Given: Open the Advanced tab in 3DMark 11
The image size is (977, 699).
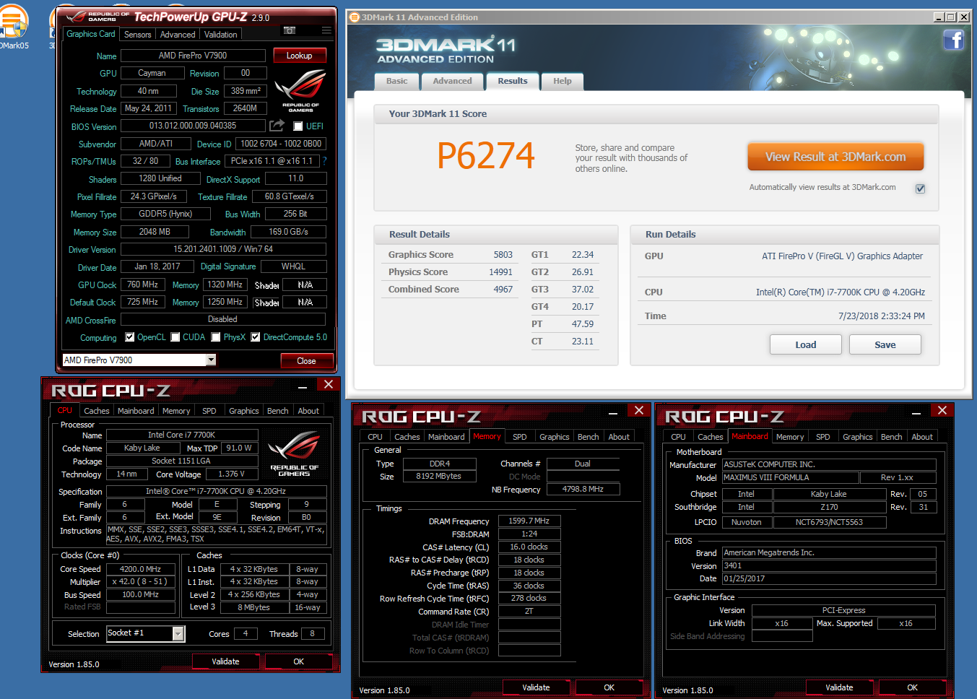Looking at the screenshot, I should 452,81.
